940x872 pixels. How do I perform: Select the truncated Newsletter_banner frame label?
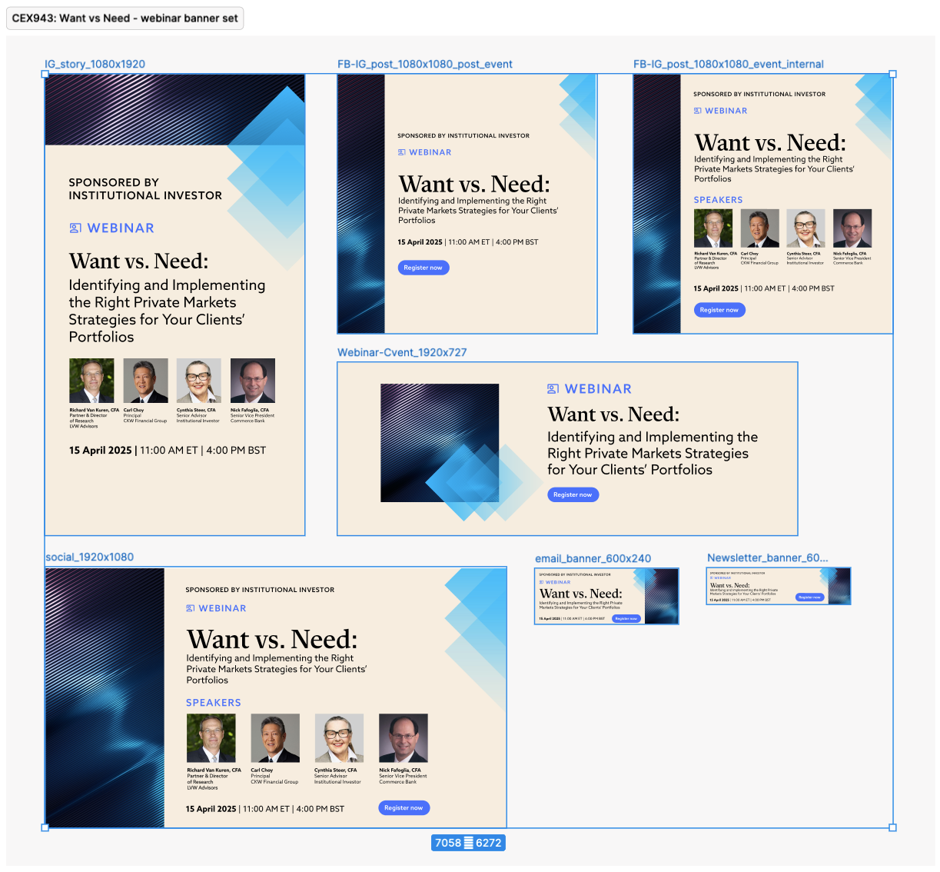pos(767,557)
